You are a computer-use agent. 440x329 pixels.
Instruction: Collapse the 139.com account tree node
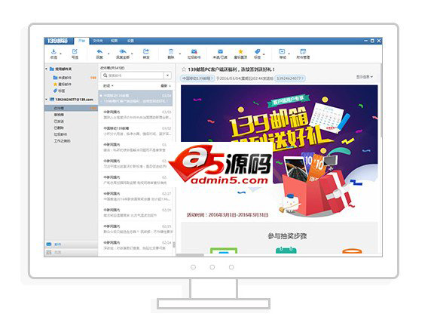point(47,99)
